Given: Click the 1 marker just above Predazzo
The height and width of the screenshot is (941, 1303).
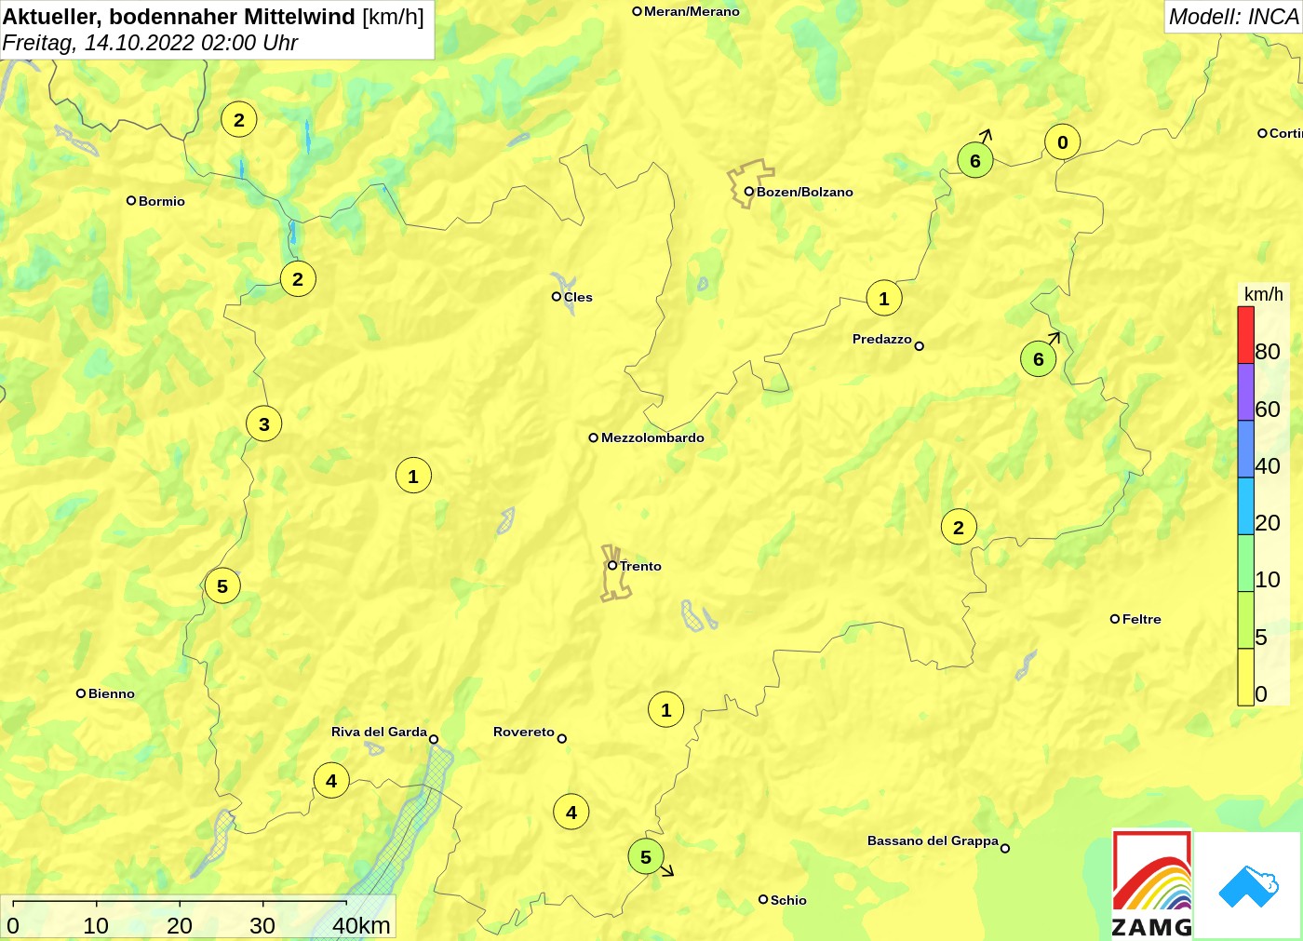Looking at the screenshot, I should [884, 299].
